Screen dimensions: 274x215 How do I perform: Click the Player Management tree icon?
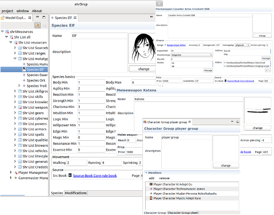(x=16, y=173)
